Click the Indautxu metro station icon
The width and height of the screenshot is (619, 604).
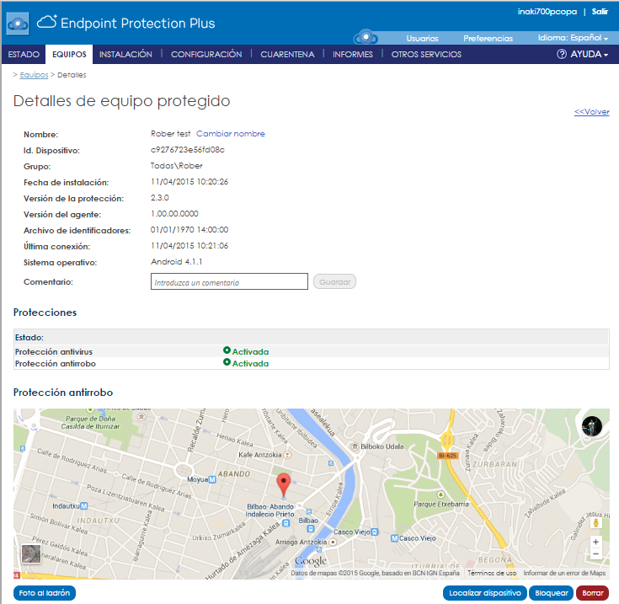click(84, 506)
